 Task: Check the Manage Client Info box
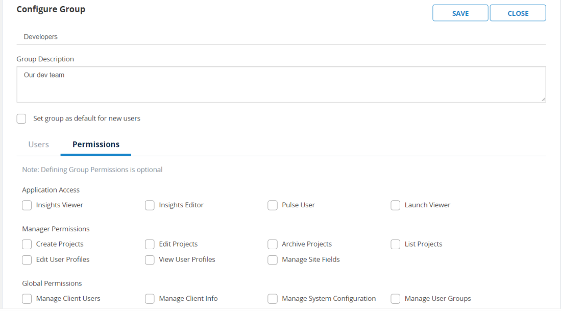tap(150, 299)
